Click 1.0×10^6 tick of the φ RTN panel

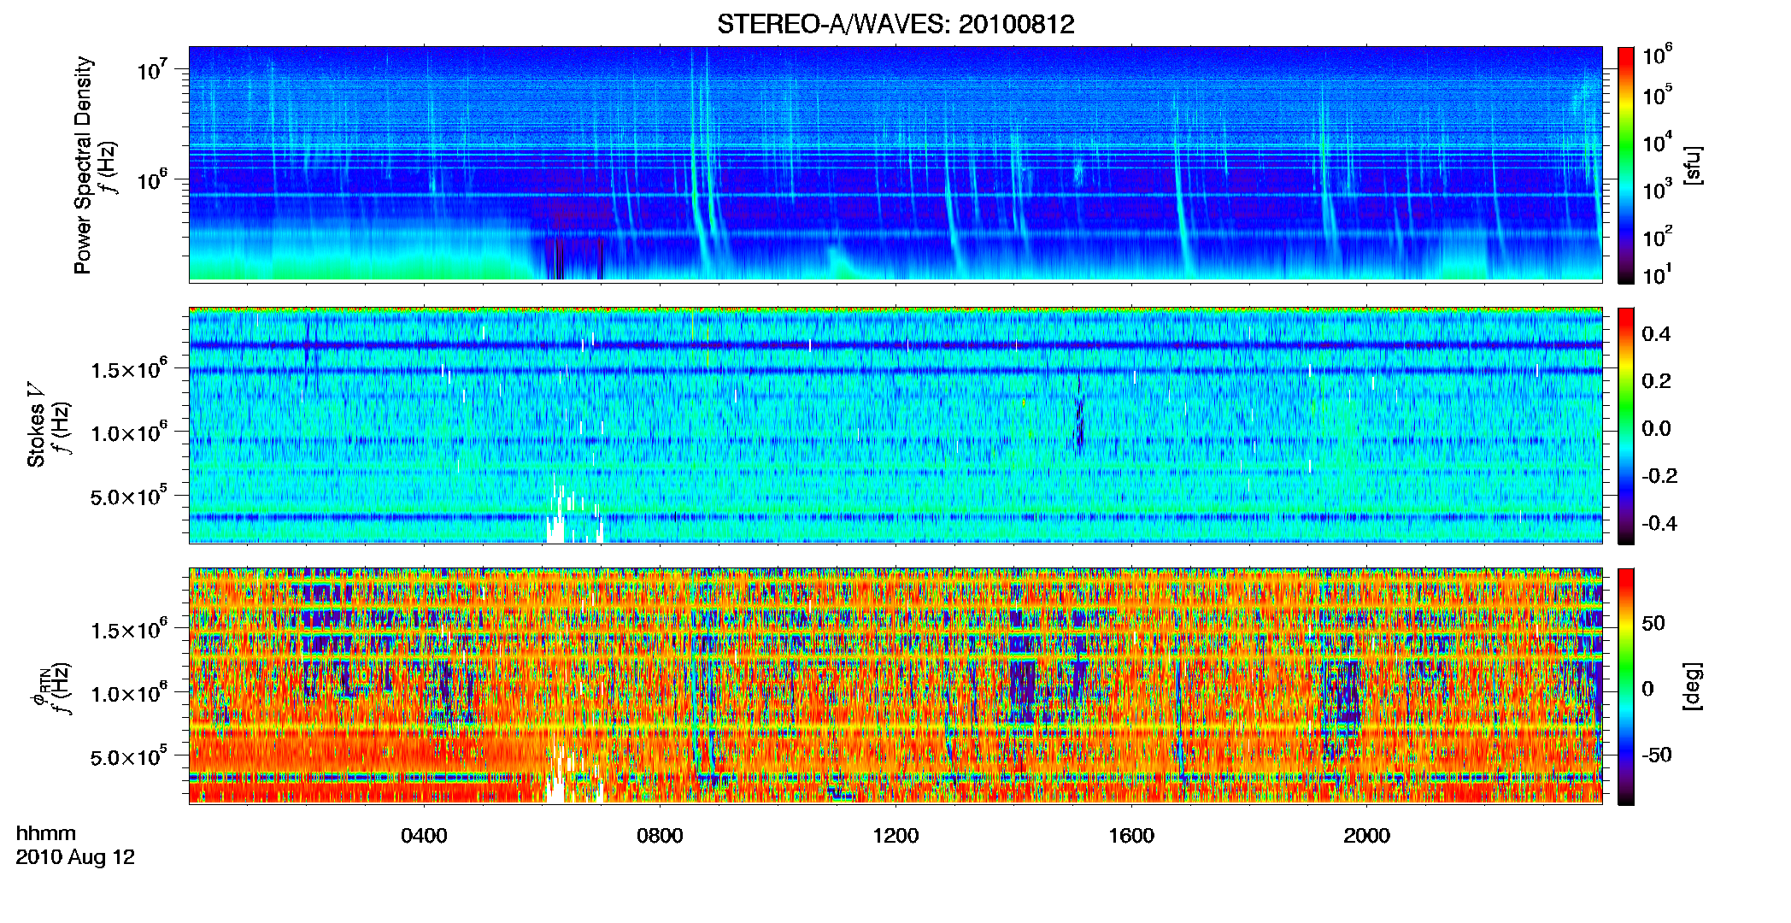128,693
